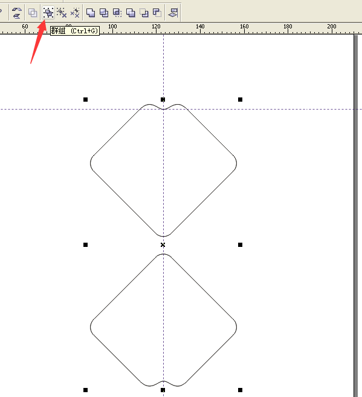362x397 pixels.
Task: Click the top-center selection handle
Action: [163, 99]
